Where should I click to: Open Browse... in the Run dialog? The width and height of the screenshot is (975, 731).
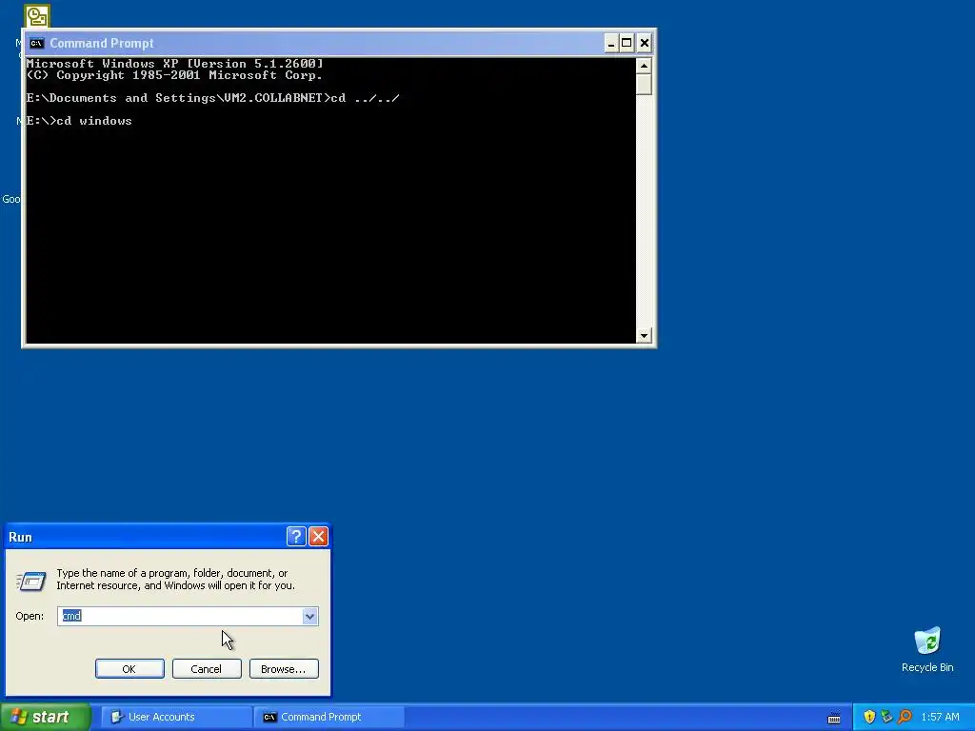tap(284, 669)
